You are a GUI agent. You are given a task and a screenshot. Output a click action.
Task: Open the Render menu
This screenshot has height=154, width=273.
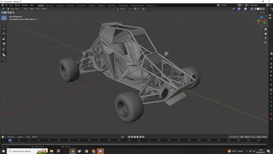[17, 5]
